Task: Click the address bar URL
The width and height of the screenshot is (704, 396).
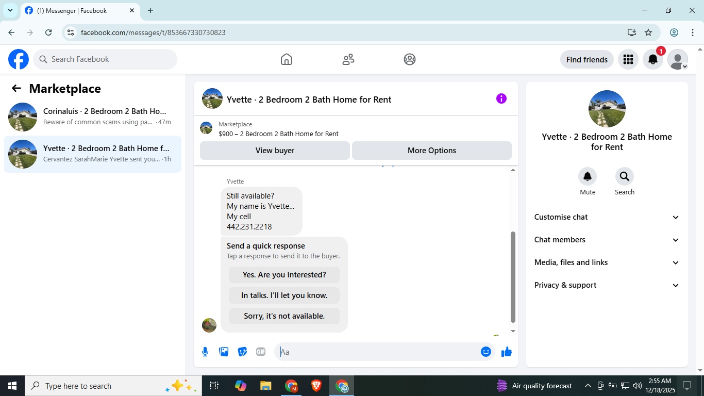Action: pyautogui.click(x=153, y=32)
